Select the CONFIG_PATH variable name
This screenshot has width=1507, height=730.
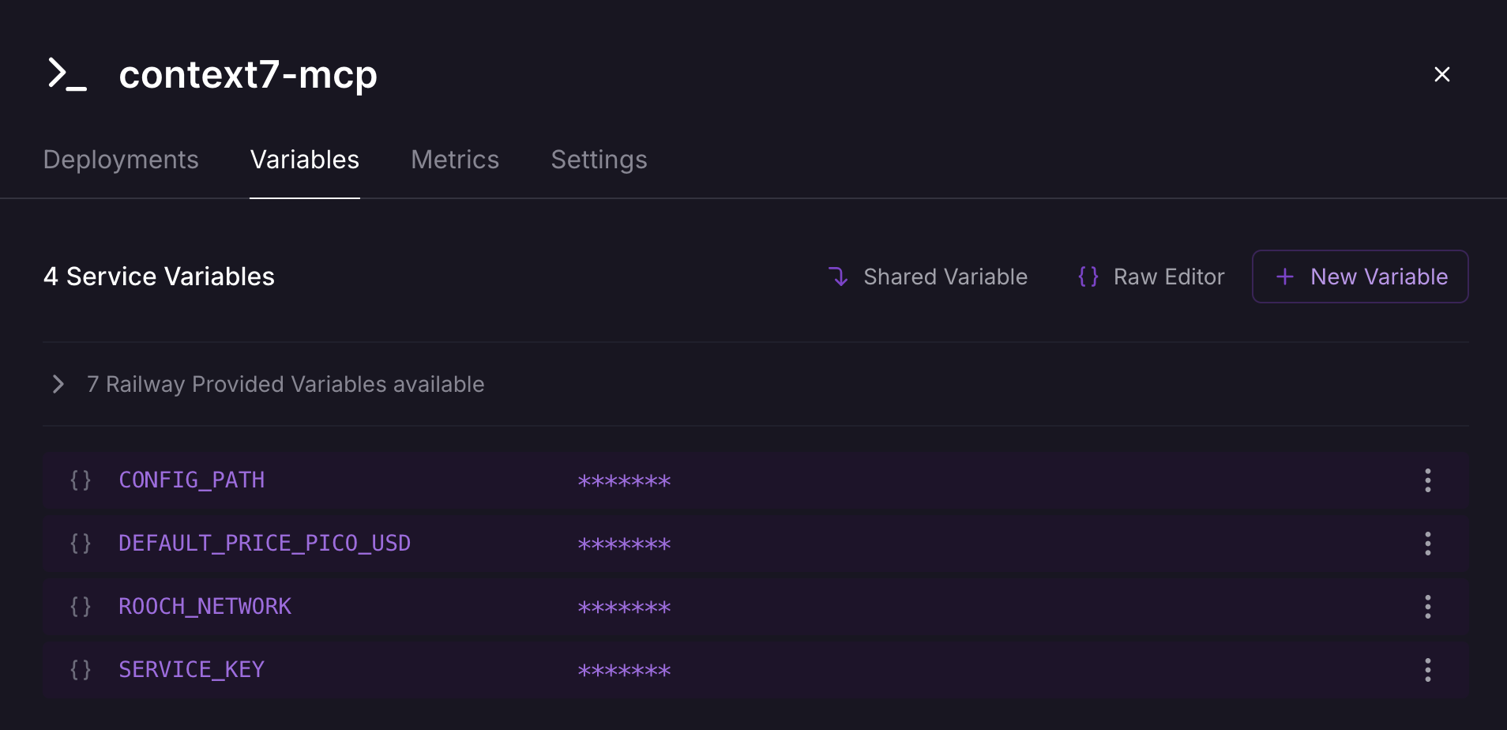192,480
